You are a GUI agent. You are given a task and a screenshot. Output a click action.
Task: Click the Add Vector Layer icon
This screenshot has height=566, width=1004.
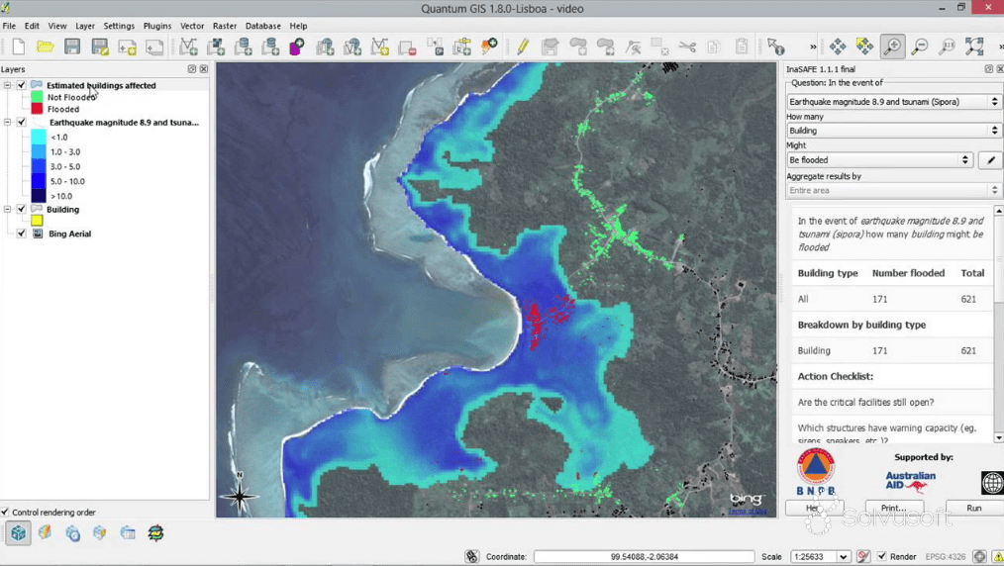coord(188,47)
